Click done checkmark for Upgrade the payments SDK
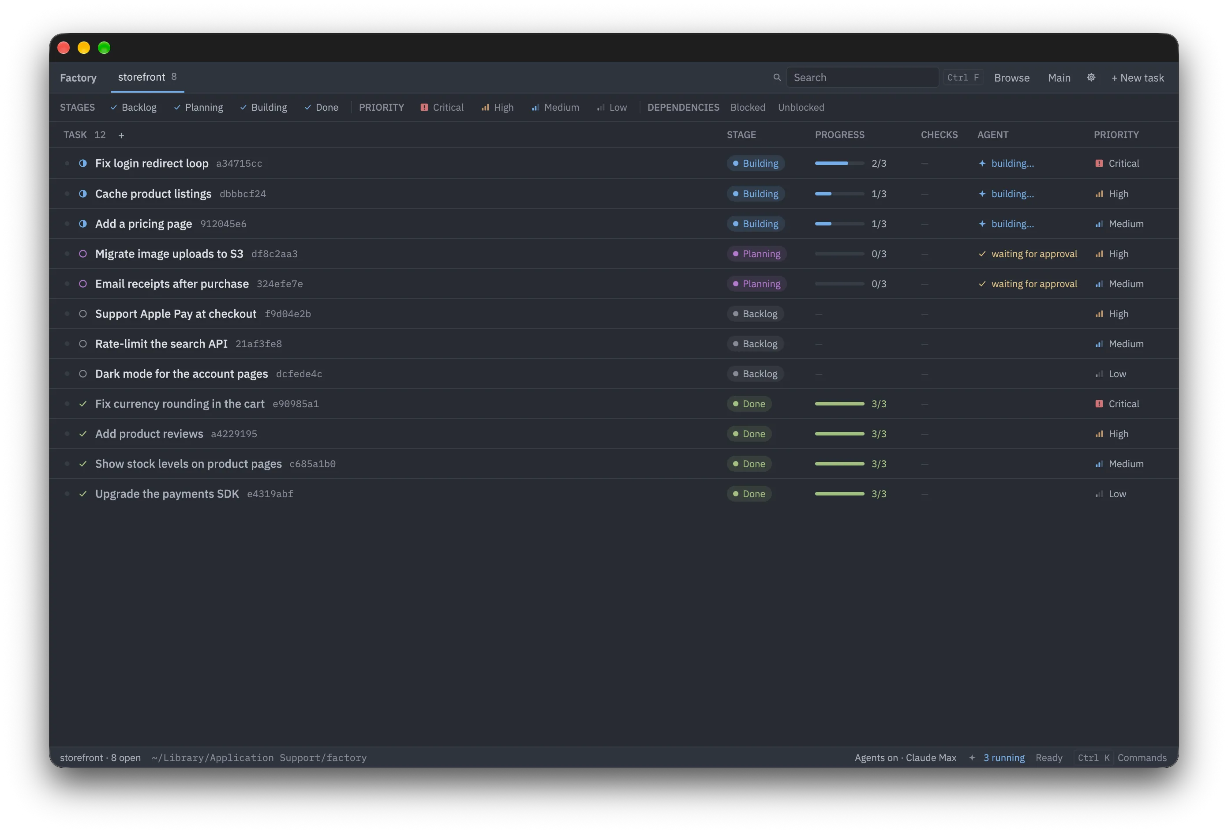Screen dimensions: 1228x833 (x=83, y=494)
